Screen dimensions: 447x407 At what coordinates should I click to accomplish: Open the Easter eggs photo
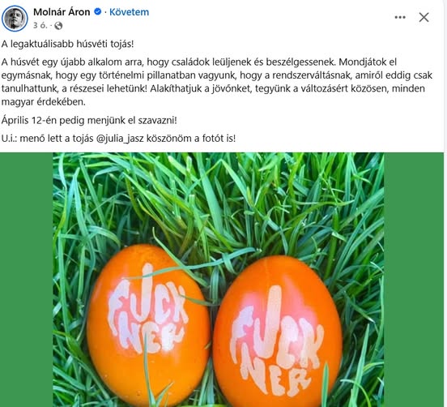click(219, 280)
